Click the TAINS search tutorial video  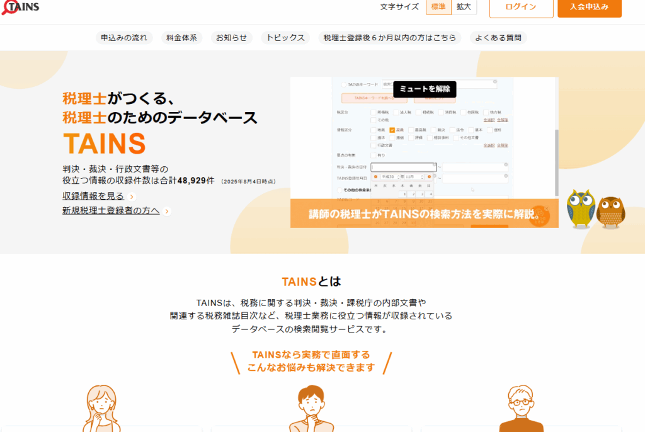[x=425, y=152]
